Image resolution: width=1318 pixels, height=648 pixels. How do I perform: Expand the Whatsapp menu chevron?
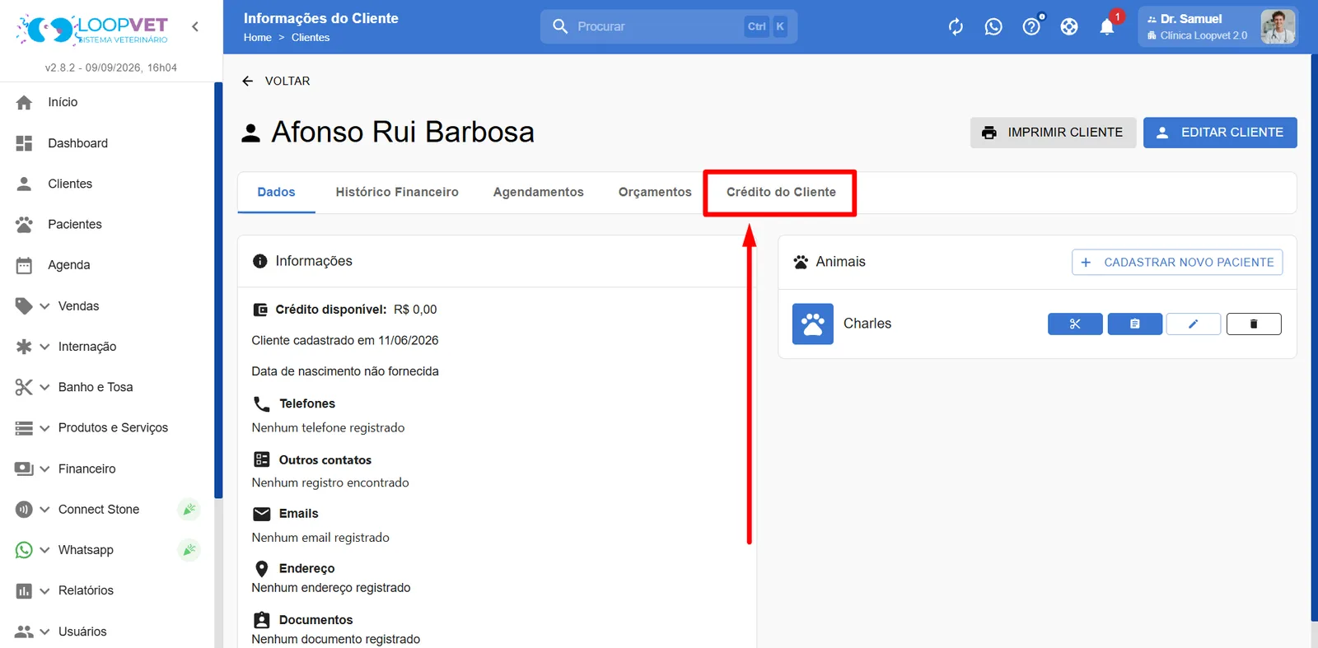click(44, 550)
